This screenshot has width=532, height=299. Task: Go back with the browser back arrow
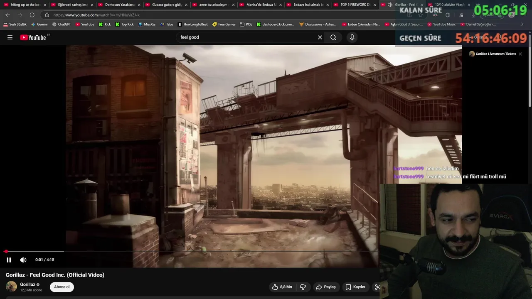8,15
